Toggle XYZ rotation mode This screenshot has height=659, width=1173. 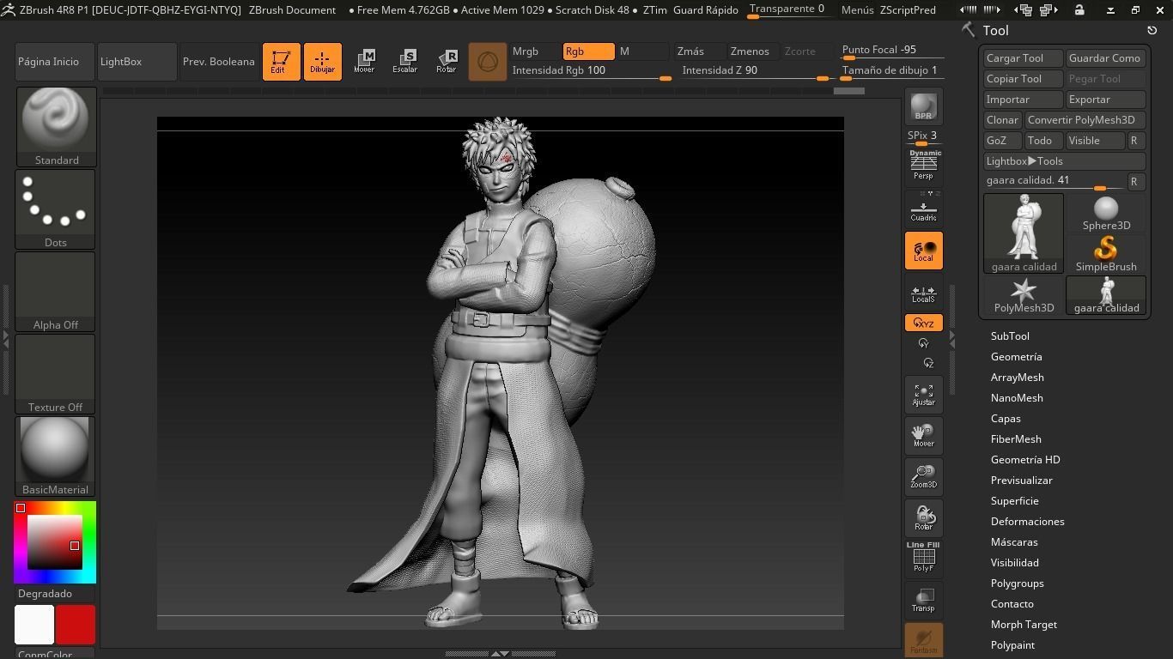click(x=924, y=323)
